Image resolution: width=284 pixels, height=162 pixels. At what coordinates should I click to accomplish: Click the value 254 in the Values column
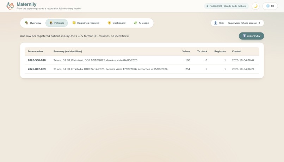[x=188, y=69]
